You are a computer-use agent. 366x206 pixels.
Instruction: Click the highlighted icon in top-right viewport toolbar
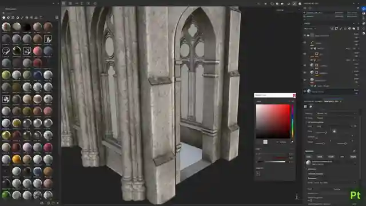click(x=295, y=3)
